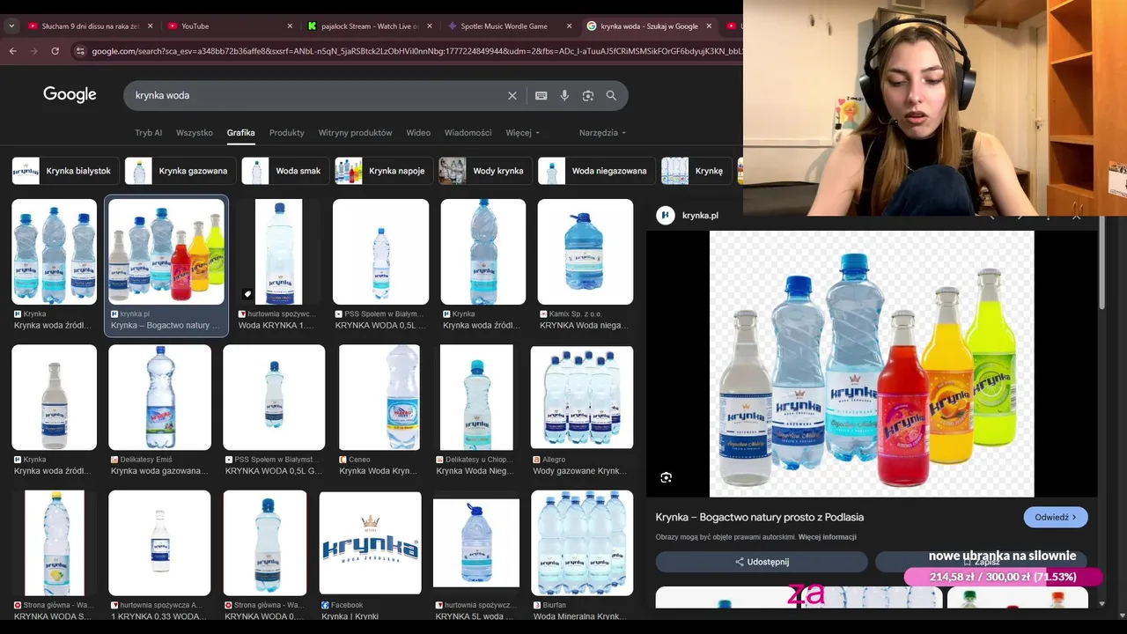The width and height of the screenshot is (1127, 634).
Task: Click krynka.pl source link in preview panel
Action: 700,216
